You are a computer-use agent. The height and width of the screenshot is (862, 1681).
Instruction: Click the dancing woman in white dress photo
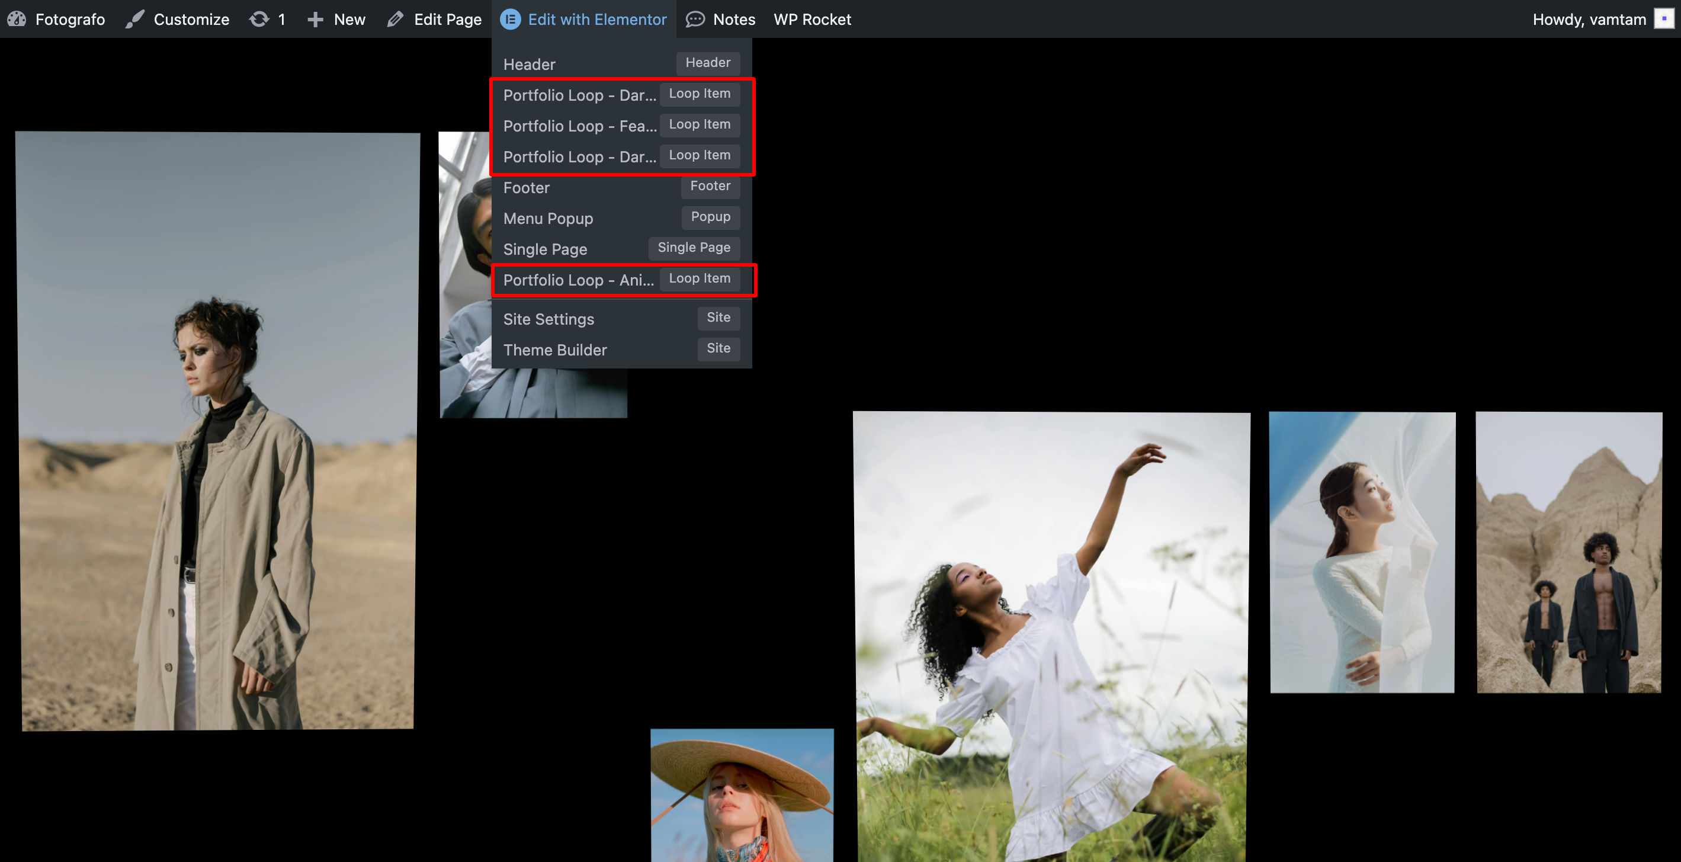click(x=1051, y=636)
